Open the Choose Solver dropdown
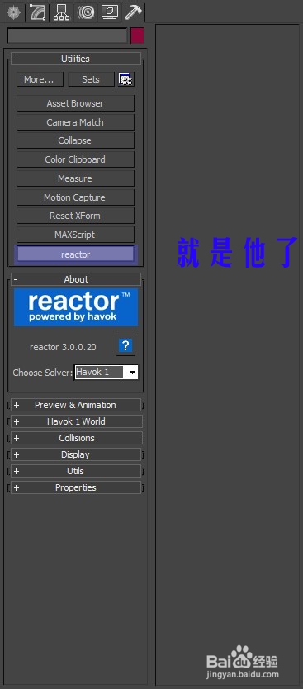Image resolution: width=303 pixels, height=689 pixels. click(x=107, y=373)
